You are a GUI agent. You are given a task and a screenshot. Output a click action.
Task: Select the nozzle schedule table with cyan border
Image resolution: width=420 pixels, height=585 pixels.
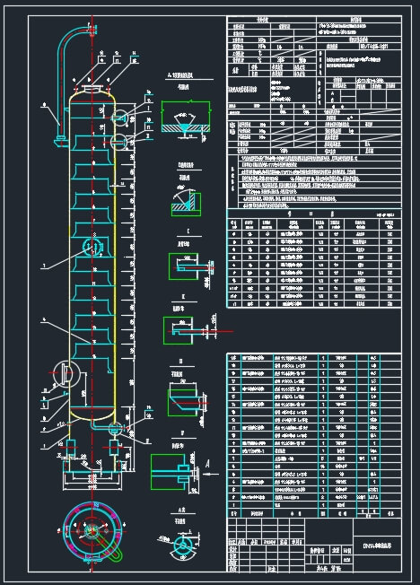pyautogui.click(x=314, y=258)
